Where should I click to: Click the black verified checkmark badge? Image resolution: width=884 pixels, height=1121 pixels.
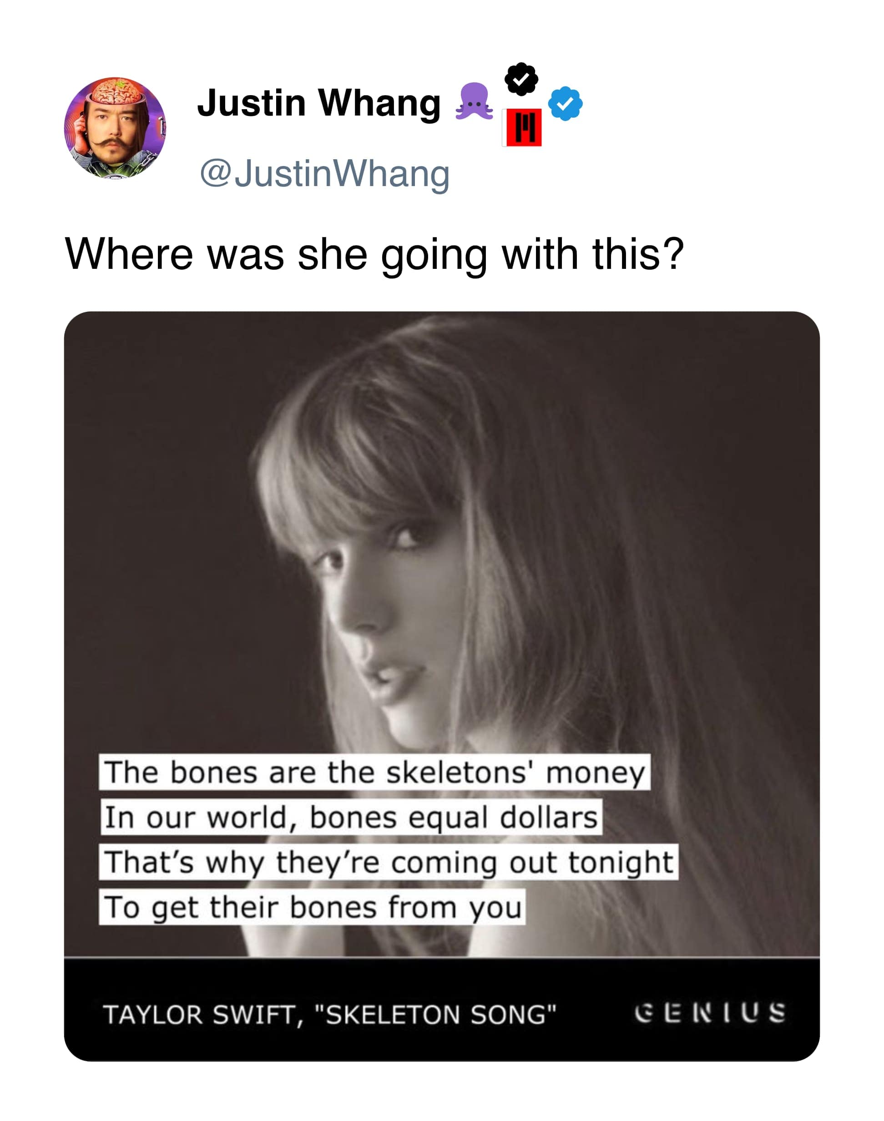coord(521,79)
